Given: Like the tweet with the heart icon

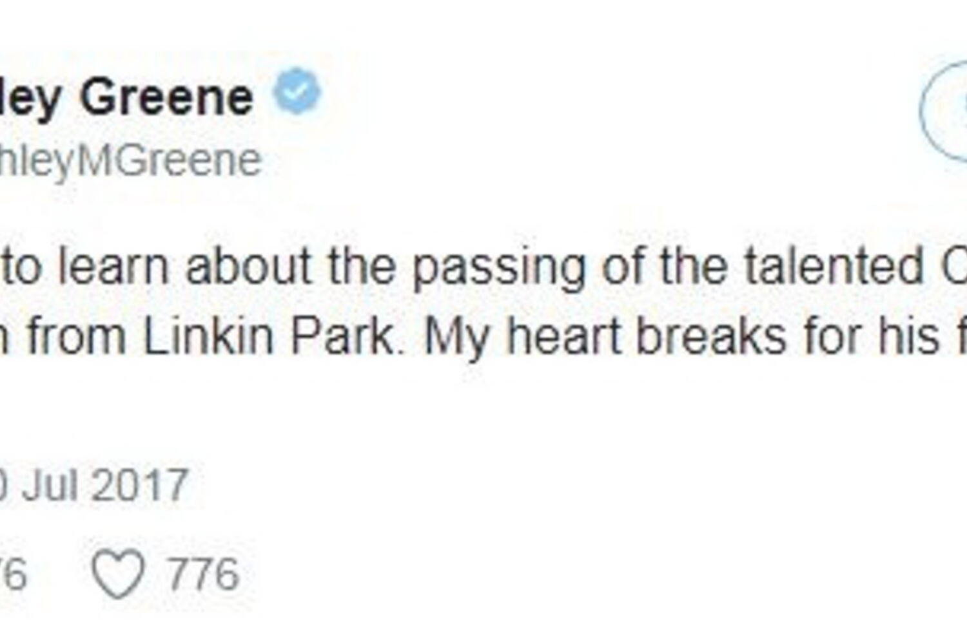Looking at the screenshot, I should click(x=118, y=574).
